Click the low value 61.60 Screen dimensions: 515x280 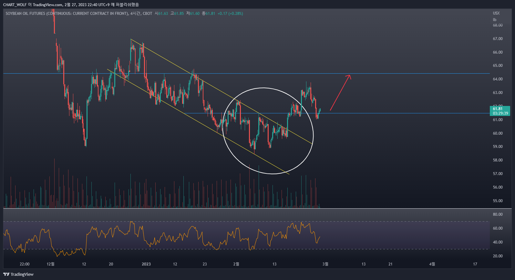[195, 14]
